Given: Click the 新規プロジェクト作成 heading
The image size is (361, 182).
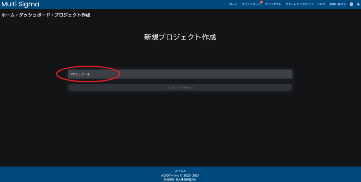Looking at the screenshot, I should (x=180, y=37).
